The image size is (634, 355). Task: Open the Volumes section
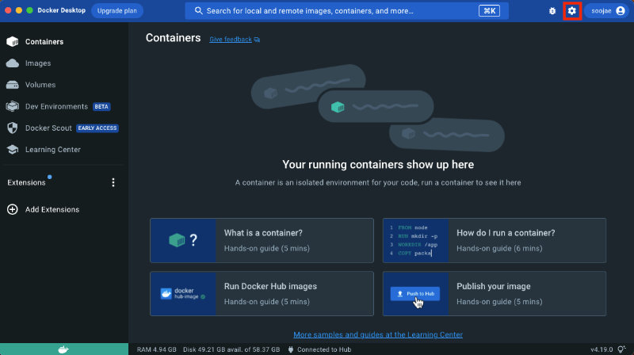[x=40, y=85]
